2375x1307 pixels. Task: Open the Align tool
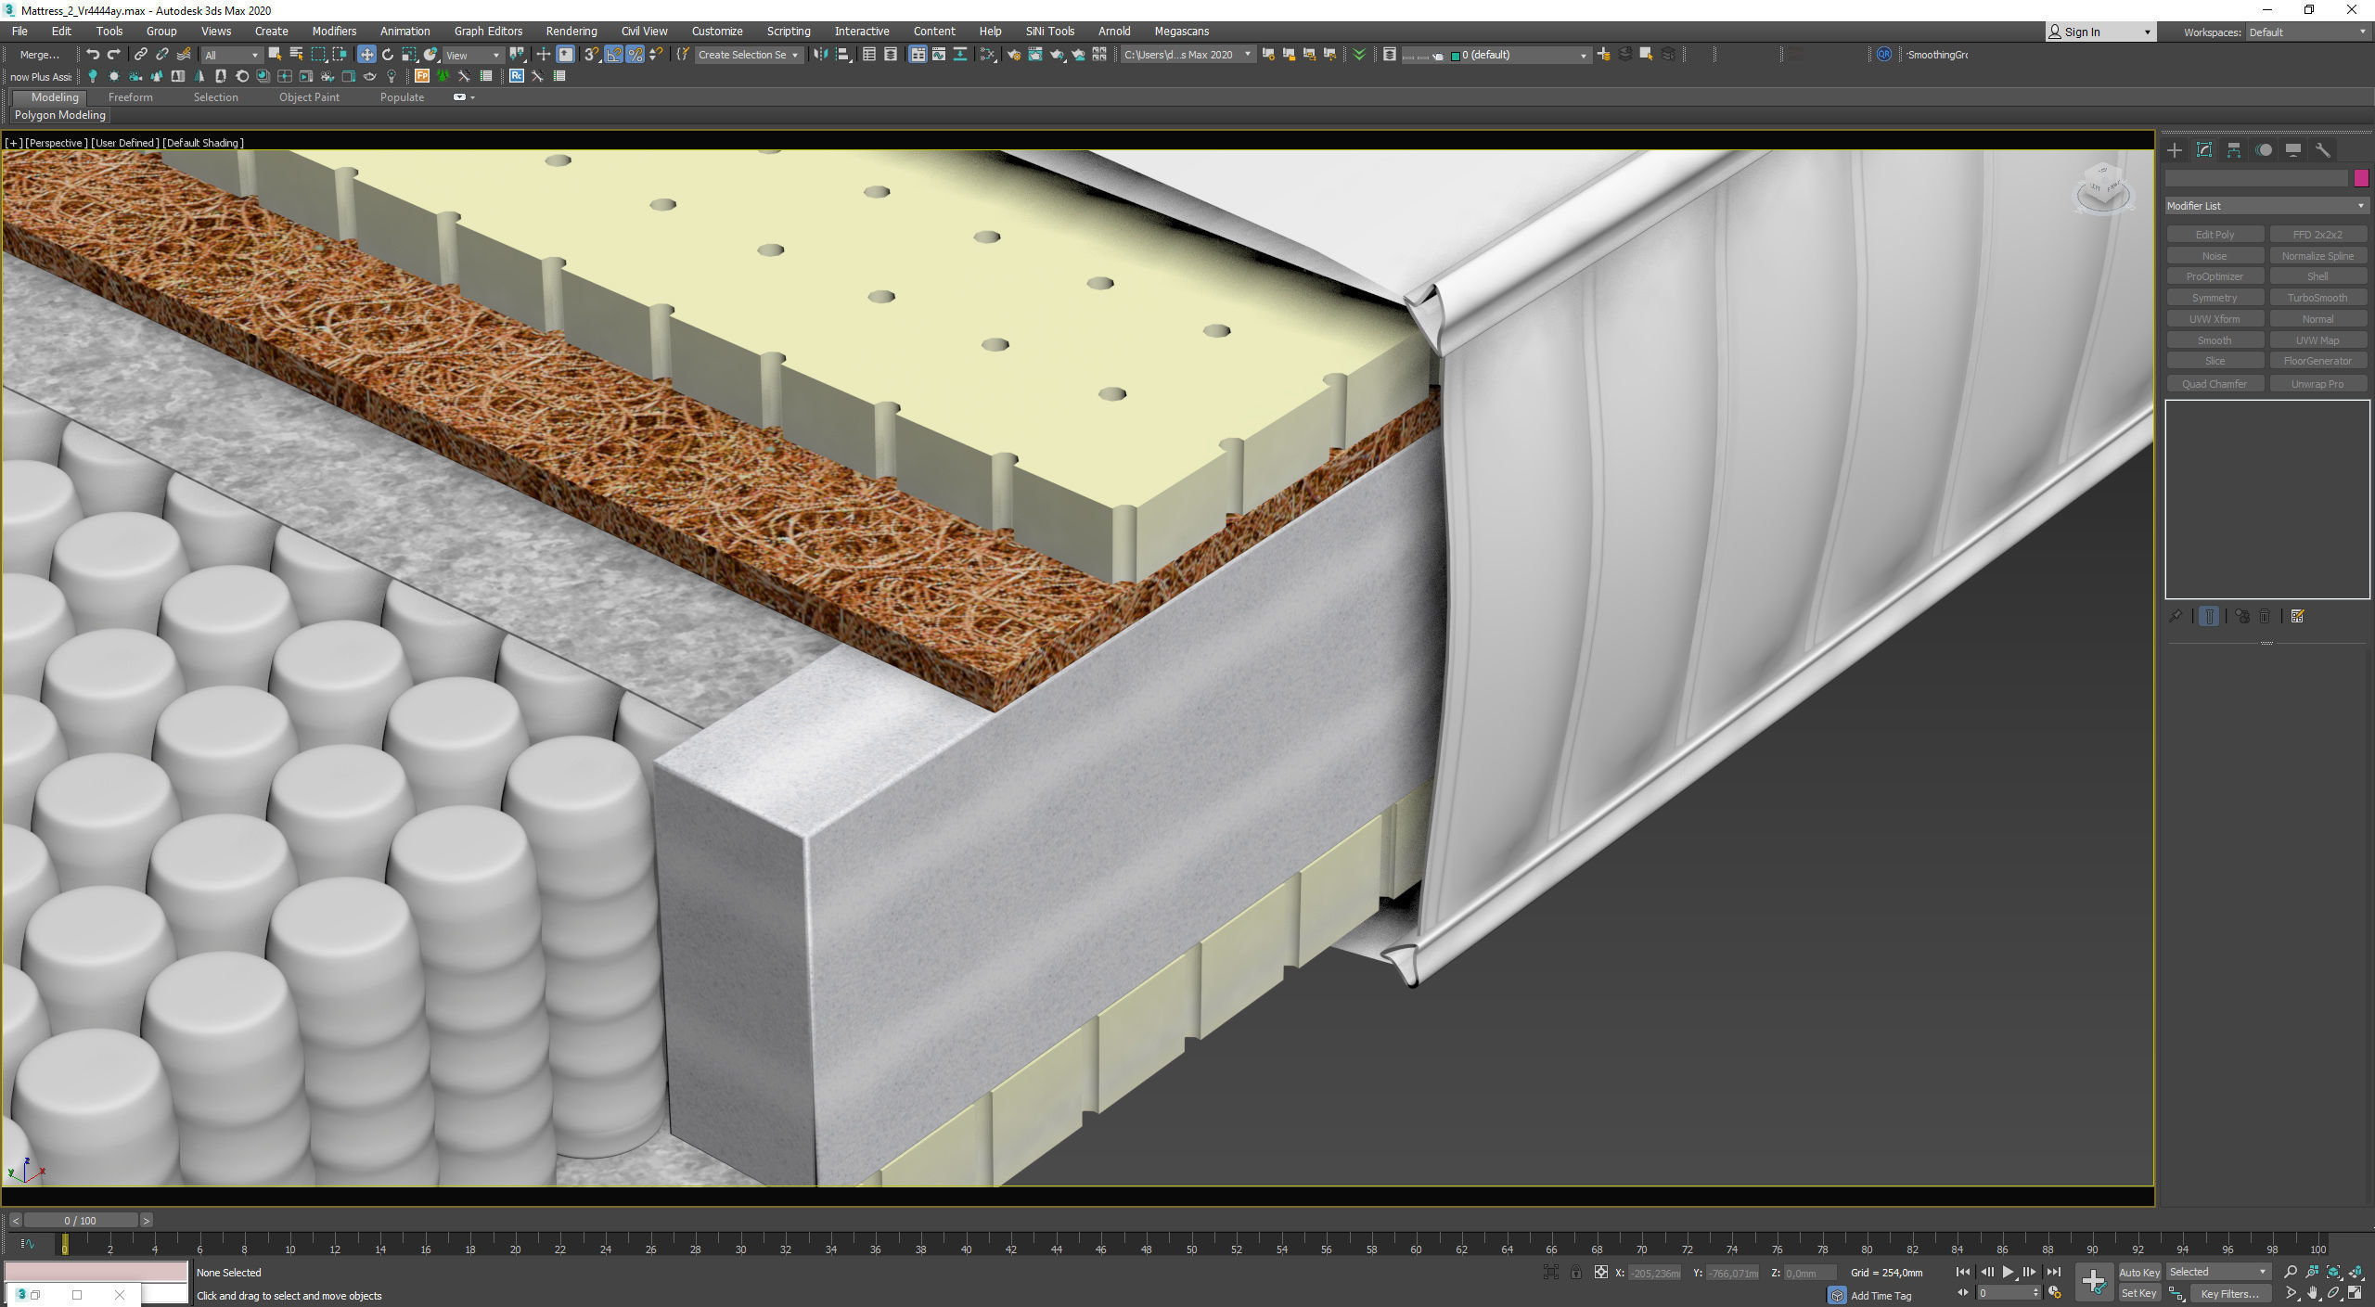(x=843, y=55)
